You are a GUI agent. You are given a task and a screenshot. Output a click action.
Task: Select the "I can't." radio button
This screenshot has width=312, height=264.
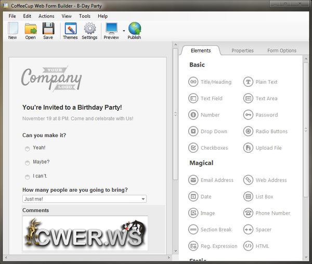[28, 177]
